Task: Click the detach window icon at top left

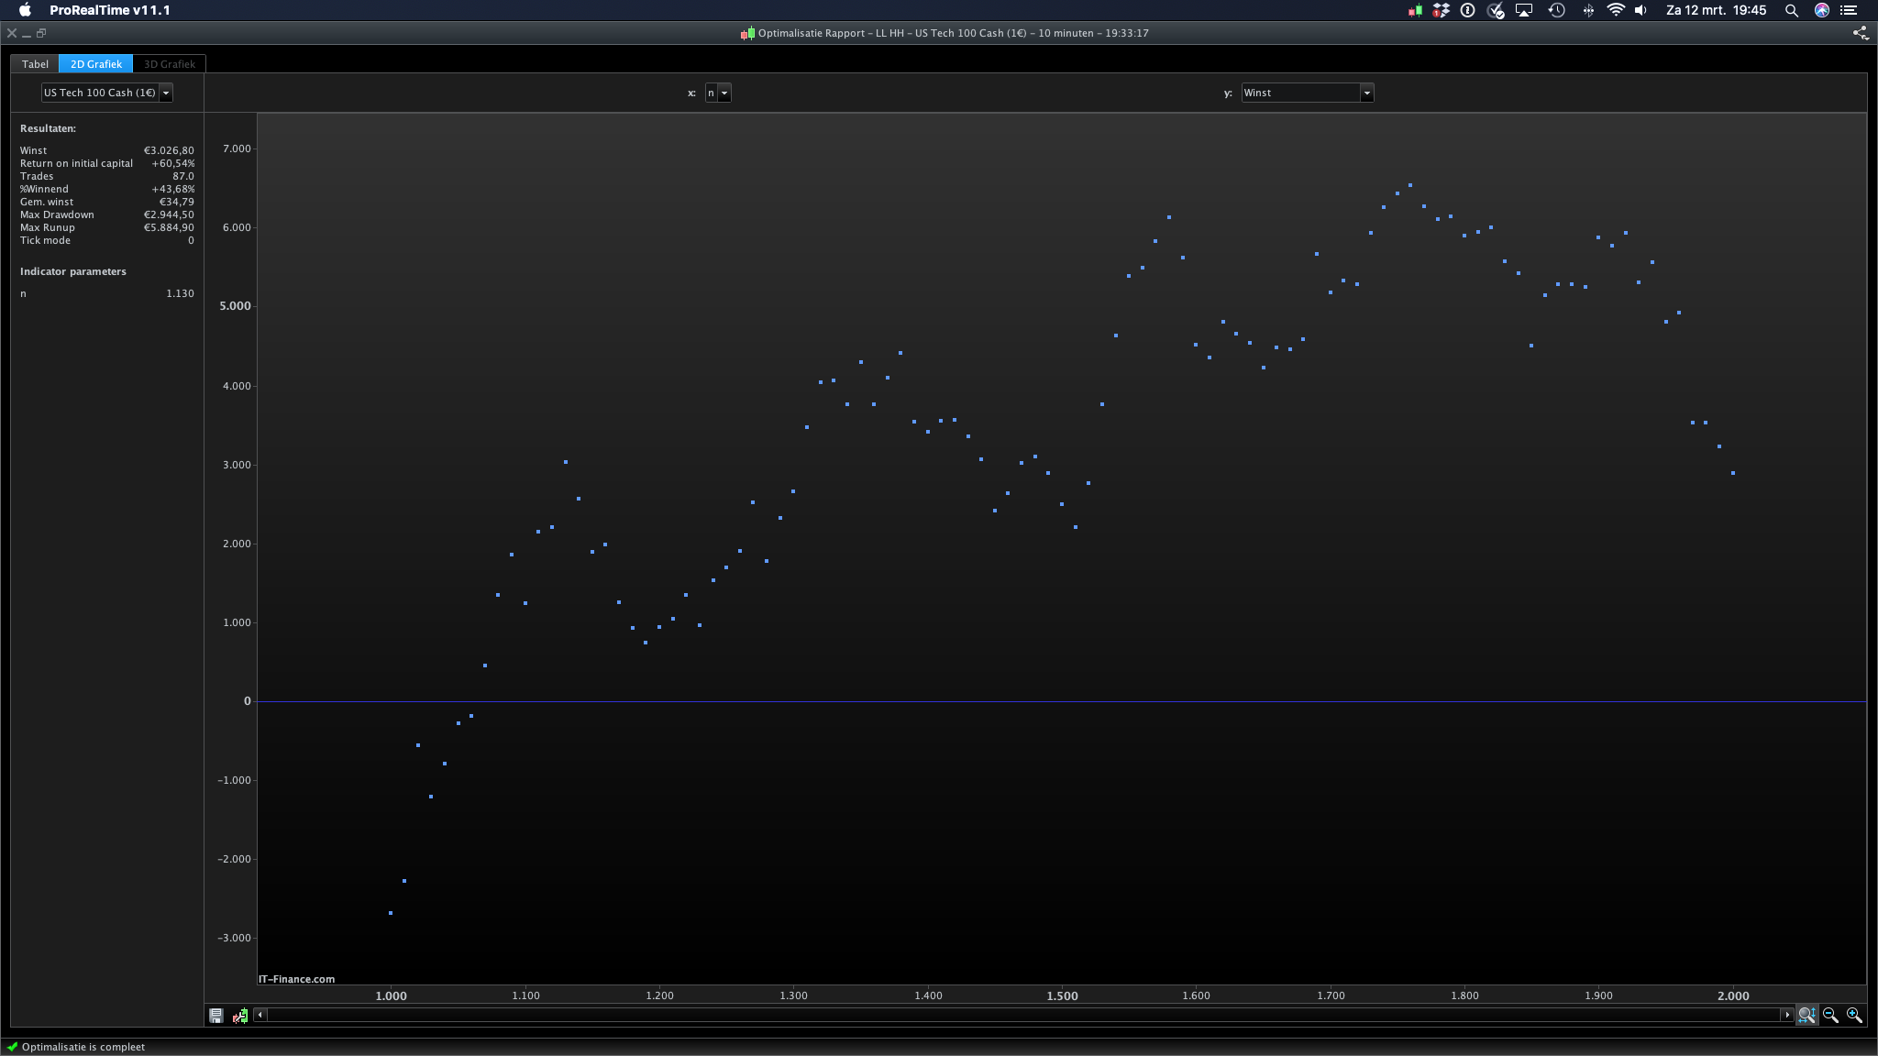Action: point(41,33)
